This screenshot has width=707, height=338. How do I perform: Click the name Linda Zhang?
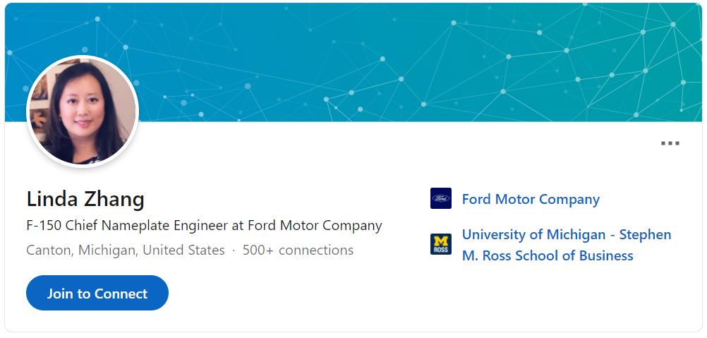click(85, 199)
